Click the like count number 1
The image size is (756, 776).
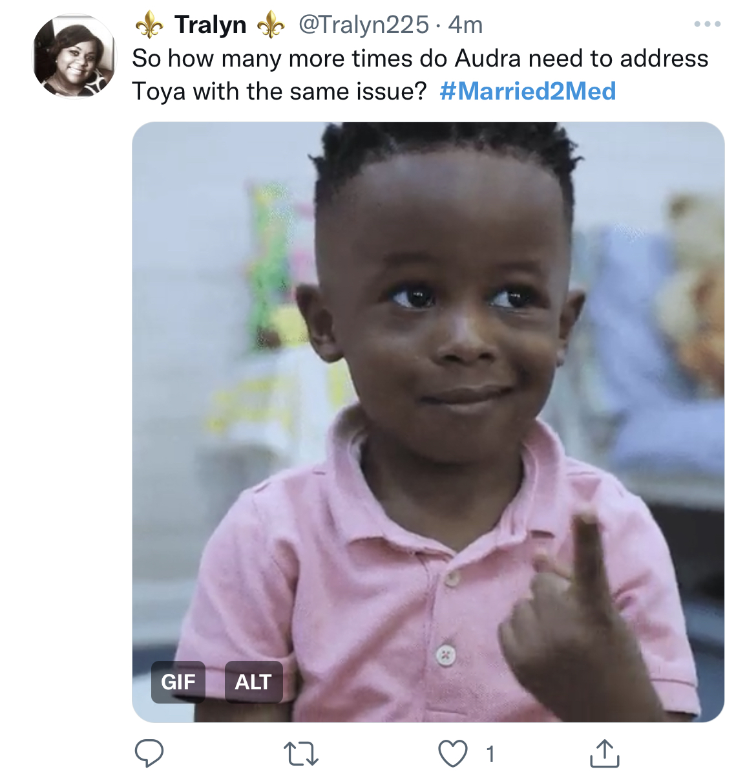click(490, 753)
